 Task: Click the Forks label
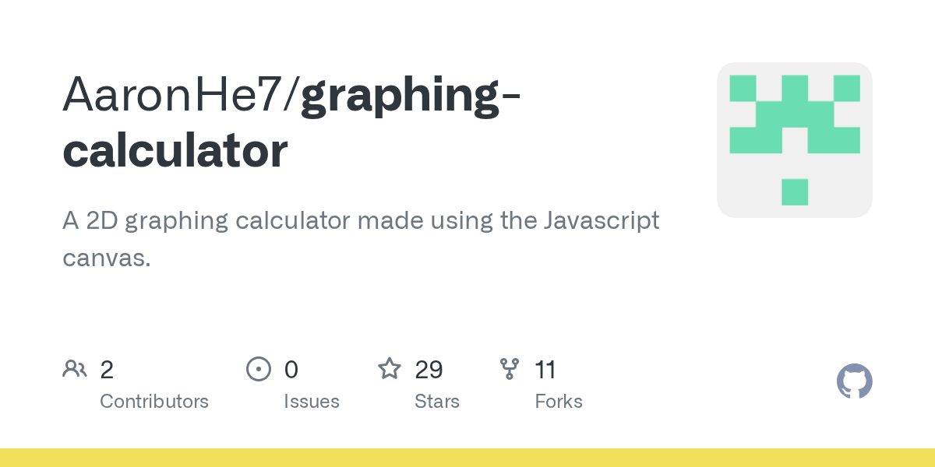point(559,402)
